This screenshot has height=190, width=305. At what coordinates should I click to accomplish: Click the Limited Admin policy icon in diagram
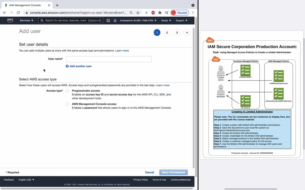pos(245,70)
